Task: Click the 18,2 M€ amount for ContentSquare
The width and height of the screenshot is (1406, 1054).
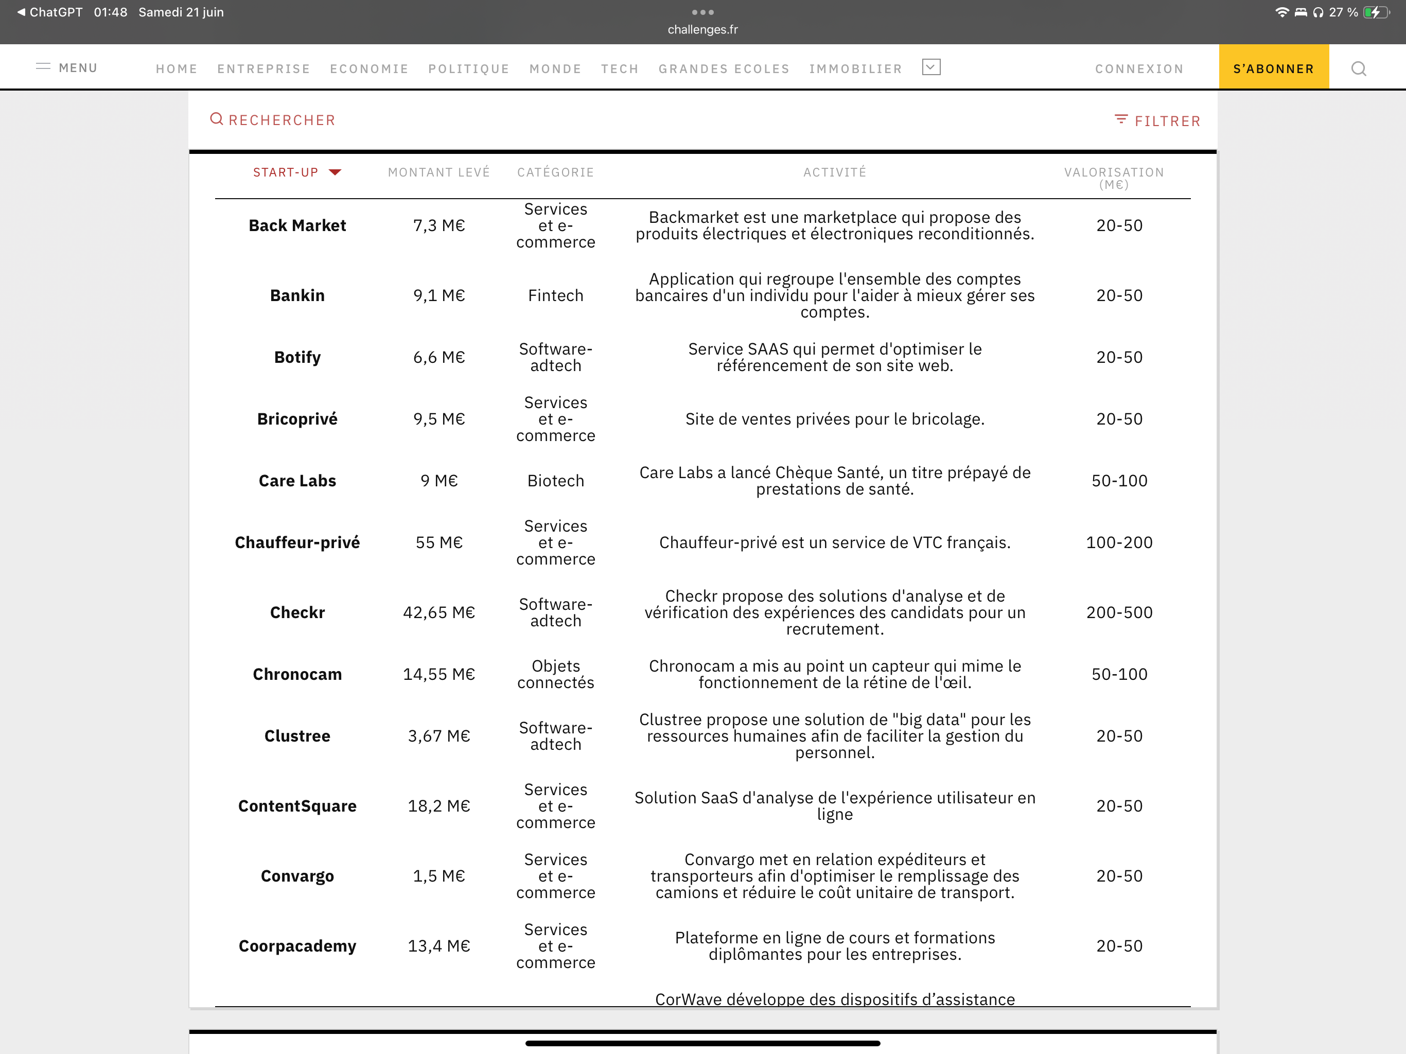Action: tap(439, 805)
